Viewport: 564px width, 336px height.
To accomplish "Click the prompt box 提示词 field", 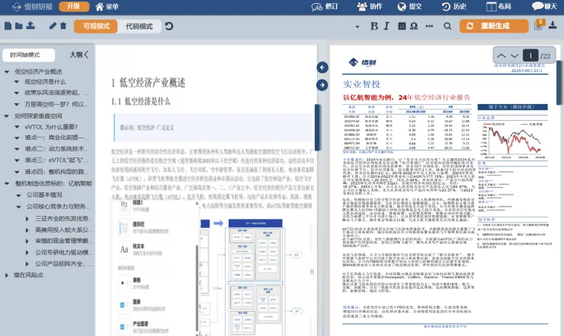I will [213, 128].
